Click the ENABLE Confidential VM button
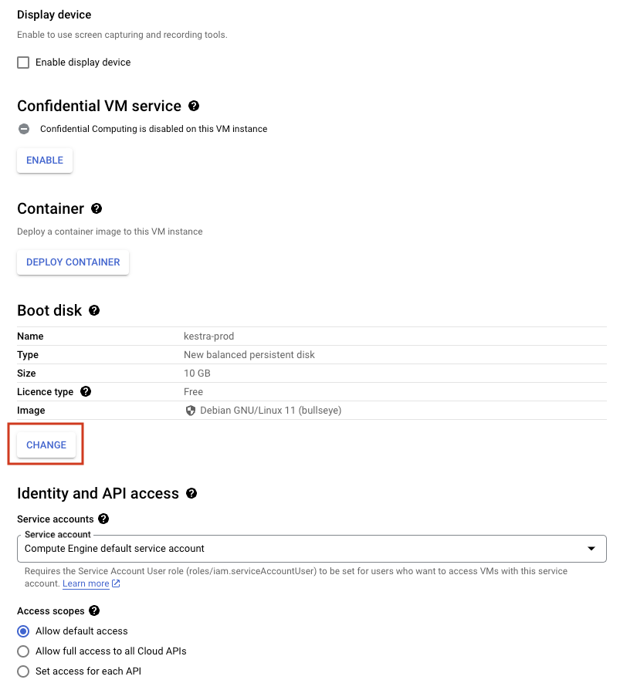Viewport: 620px width, 700px height. point(45,161)
